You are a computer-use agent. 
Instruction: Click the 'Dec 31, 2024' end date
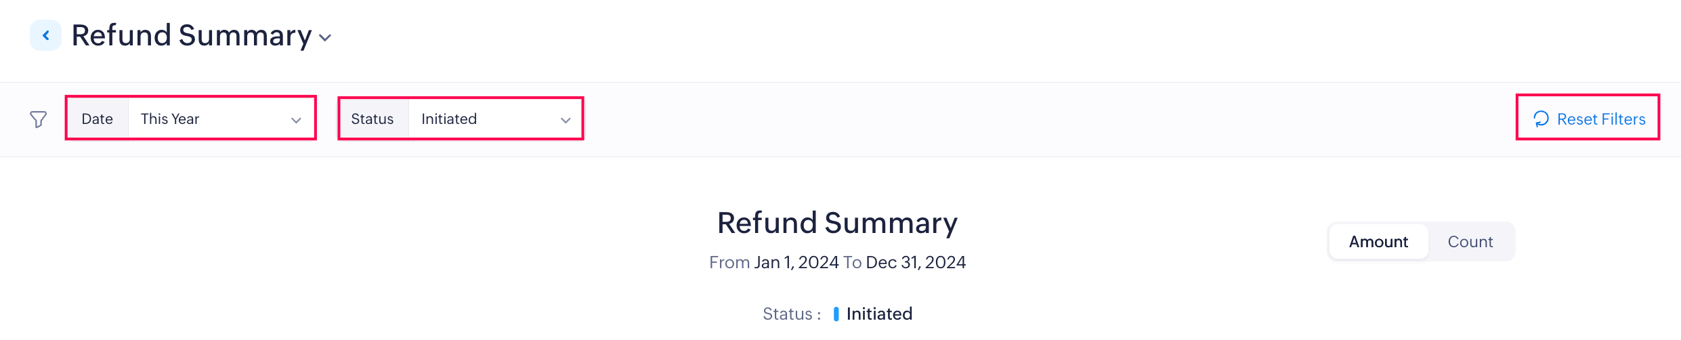(916, 262)
